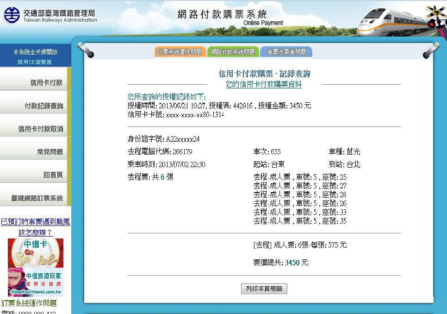The height and width of the screenshot is (314, 447).
Task: Open the 網路付款系統問題 tab
Action: [233, 52]
